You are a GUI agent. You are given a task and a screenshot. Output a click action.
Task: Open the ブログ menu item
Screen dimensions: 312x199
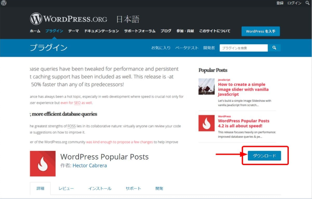tap(166, 31)
